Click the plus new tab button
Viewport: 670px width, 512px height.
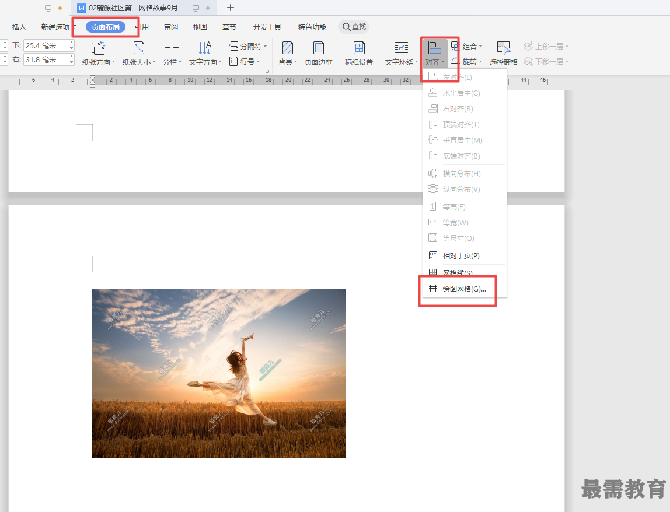(x=231, y=8)
